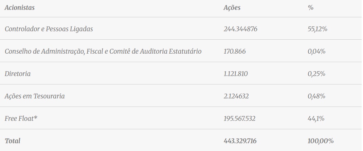Image resolution: width=363 pixels, height=151 pixels.
Task: Click the 55,12% percentage cell
Action: click(317, 29)
